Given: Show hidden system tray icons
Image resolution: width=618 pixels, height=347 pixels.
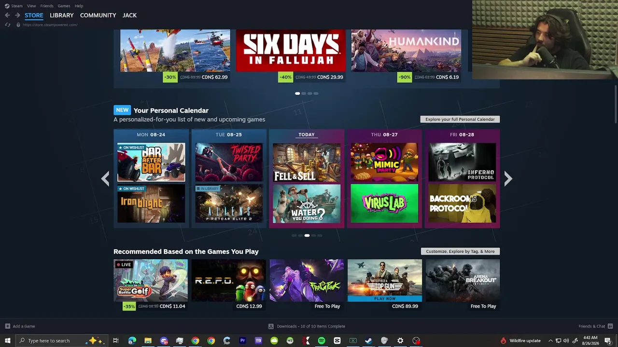Looking at the screenshot, I should point(550,341).
